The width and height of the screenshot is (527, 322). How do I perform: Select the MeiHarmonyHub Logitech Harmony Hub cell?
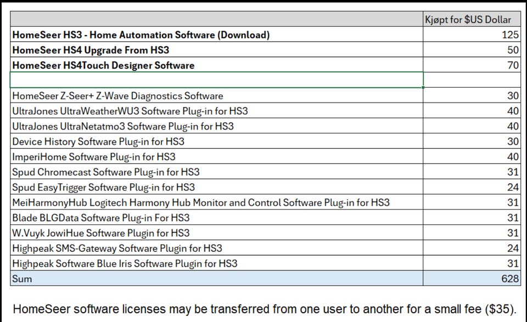tap(217, 202)
